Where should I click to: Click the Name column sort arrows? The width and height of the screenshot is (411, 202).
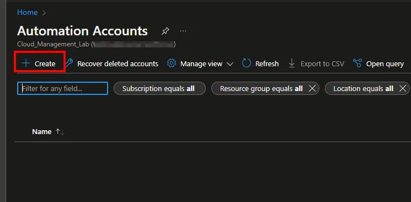click(x=60, y=132)
